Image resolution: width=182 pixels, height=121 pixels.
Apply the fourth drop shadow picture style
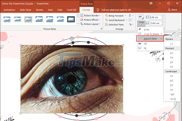click(39, 19)
